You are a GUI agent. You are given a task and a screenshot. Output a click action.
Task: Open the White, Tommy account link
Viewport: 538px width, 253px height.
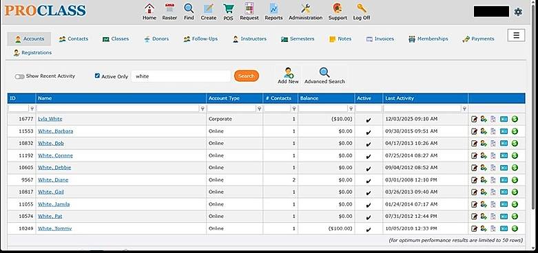pos(55,229)
